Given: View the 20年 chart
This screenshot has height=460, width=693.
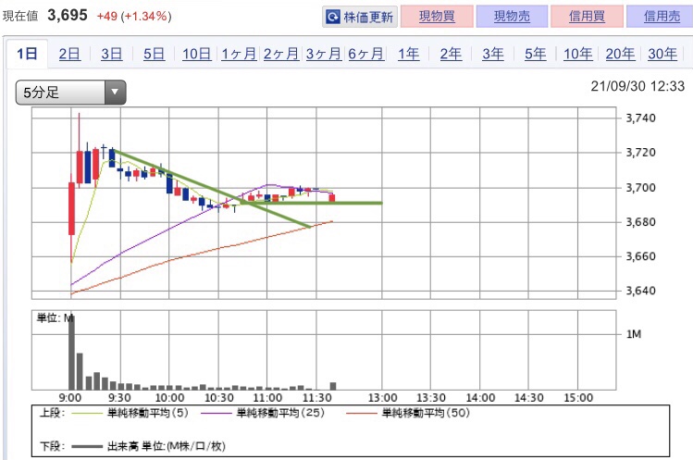Looking at the screenshot, I should pos(620,54).
